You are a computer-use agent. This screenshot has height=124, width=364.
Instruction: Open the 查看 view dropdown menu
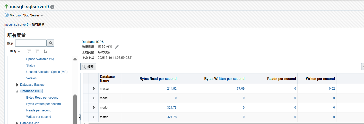(x=15, y=52)
